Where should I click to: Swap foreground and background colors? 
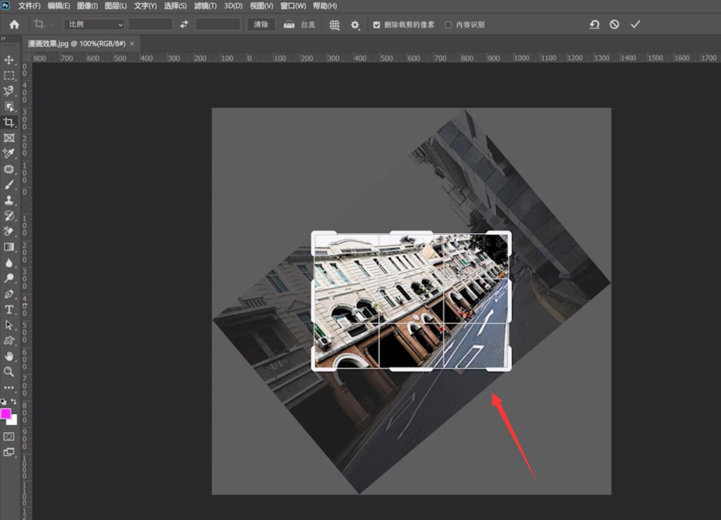(14, 402)
